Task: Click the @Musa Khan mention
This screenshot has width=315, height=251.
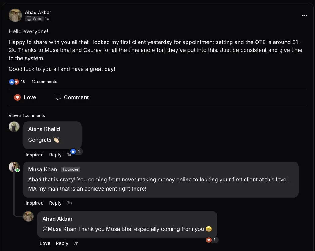Action: [59, 229]
